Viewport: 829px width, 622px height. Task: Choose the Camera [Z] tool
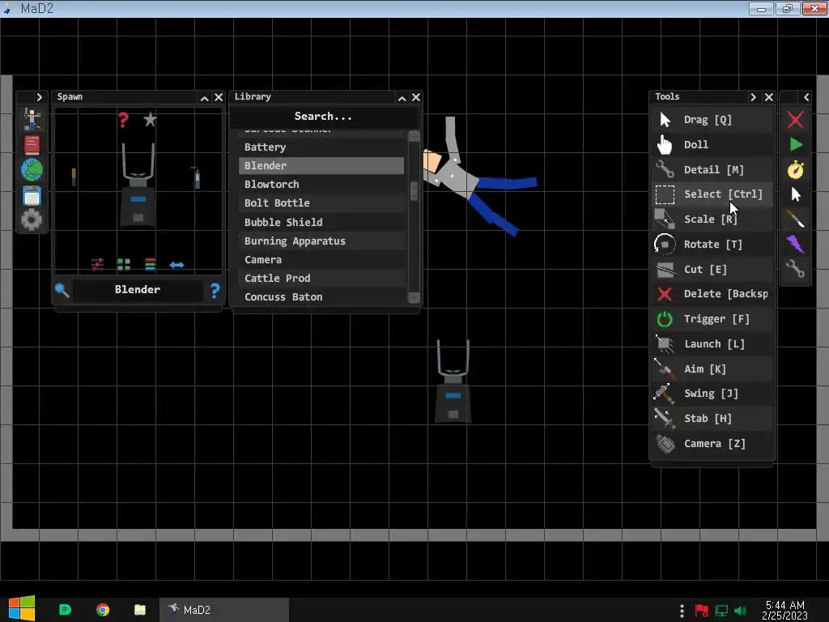(x=712, y=443)
